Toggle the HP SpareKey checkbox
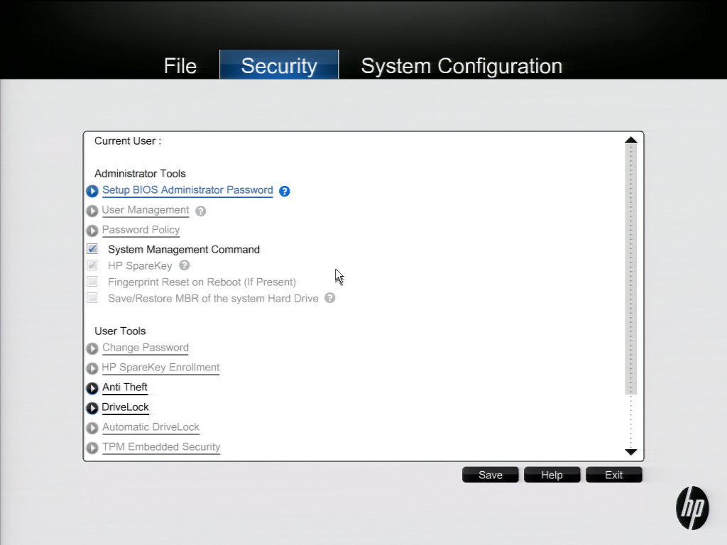Screen dimensions: 727x545 point(92,265)
